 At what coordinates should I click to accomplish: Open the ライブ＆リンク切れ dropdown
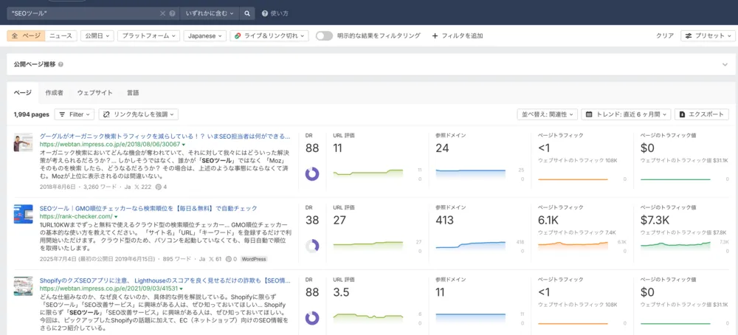pos(269,35)
